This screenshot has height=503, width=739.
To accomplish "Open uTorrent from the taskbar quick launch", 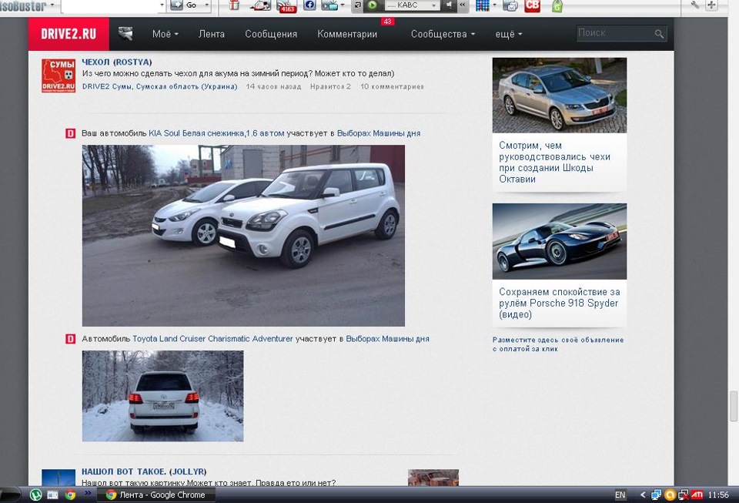I will point(36,495).
